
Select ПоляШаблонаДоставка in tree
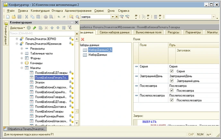point(50,107)
